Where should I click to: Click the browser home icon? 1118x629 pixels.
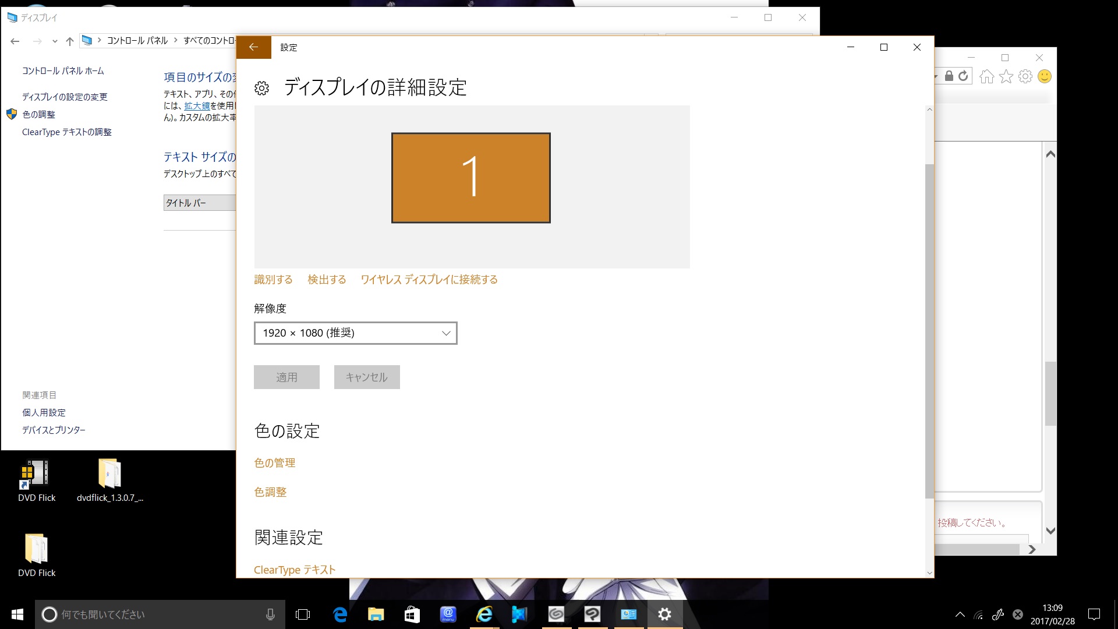click(x=986, y=76)
